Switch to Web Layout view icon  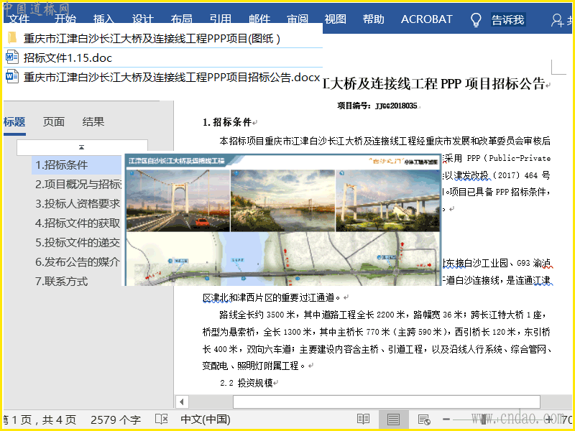[424, 420]
